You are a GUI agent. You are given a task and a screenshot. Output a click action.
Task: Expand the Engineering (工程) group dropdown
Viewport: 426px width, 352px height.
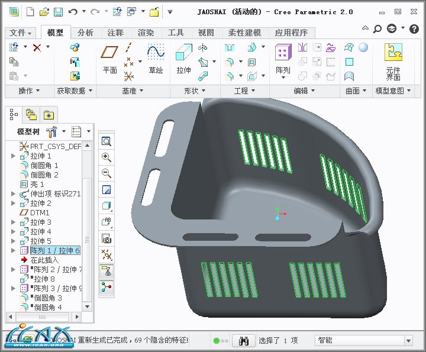pyautogui.click(x=244, y=91)
